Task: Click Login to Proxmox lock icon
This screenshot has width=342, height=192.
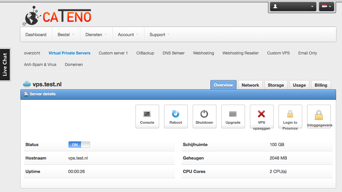Action: 290,114
